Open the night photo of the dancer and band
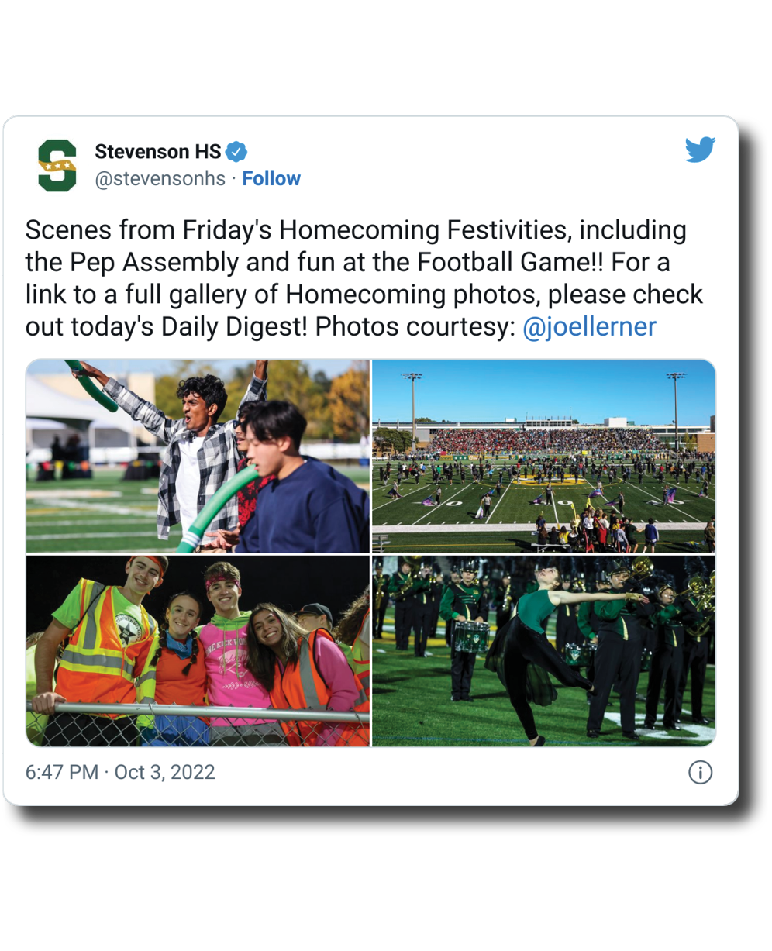The width and height of the screenshot is (772, 951). (x=543, y=651)
